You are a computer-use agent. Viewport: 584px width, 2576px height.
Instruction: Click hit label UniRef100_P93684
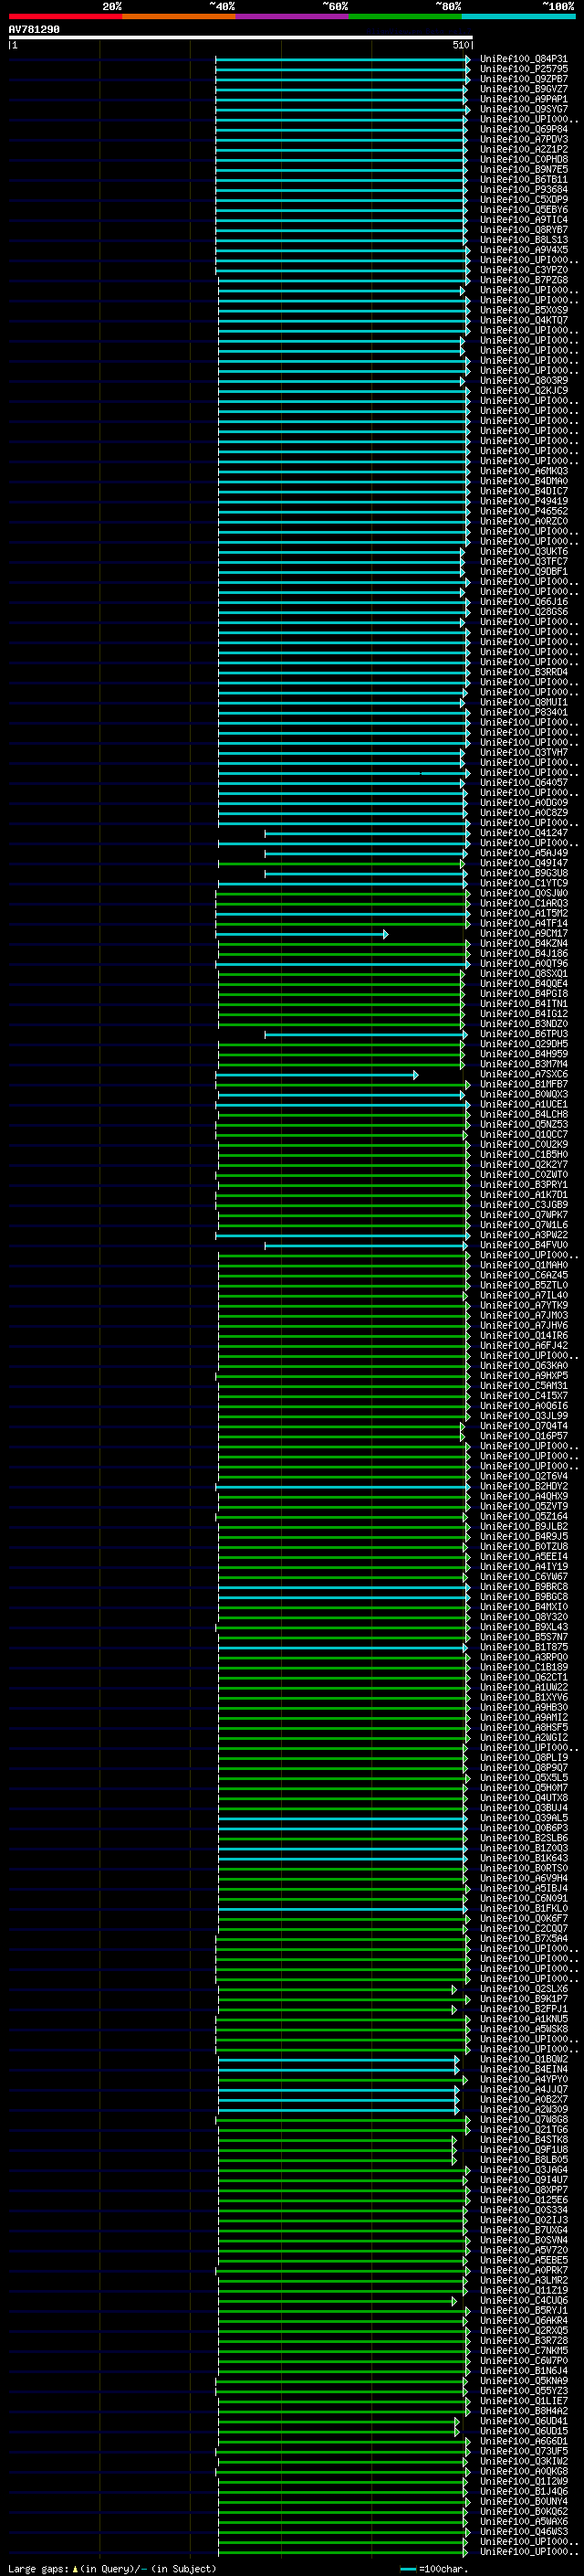[524, 189]
